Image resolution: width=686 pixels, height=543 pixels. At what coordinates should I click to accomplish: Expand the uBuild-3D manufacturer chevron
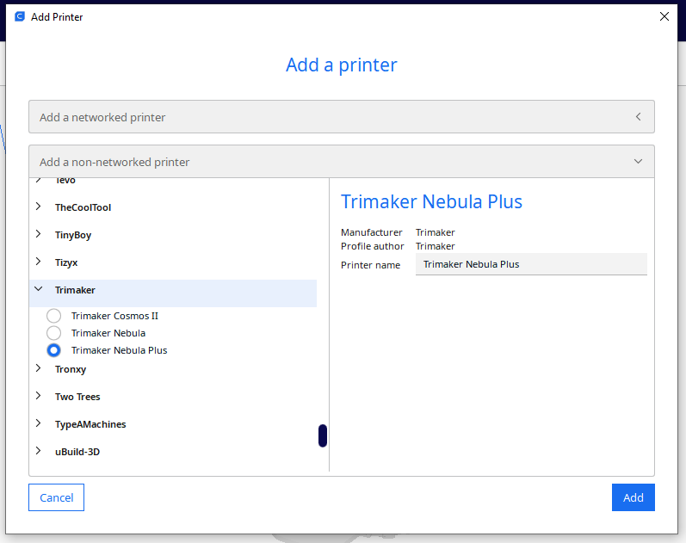coord(39,452)
